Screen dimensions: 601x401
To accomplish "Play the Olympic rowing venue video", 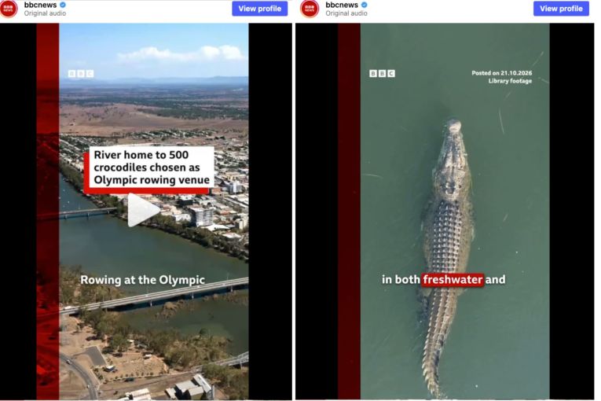I will pos(142,210).
